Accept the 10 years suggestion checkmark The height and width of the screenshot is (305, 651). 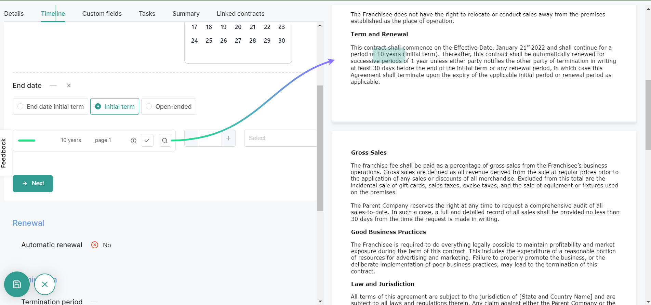[147, 141]
